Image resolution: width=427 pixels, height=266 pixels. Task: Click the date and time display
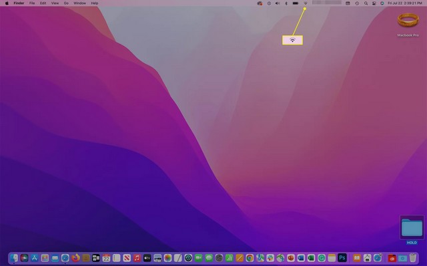click(x=404, y=3)
